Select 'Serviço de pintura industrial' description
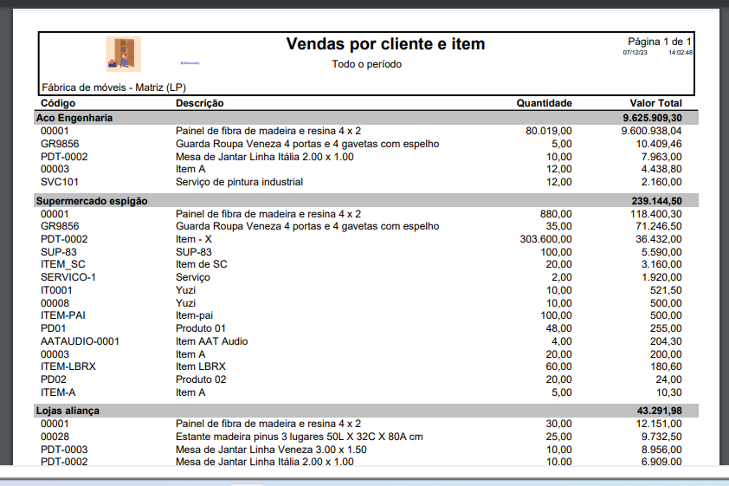 [239, 182]
